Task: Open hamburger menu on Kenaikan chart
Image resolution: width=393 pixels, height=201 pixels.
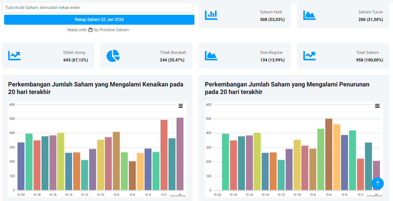Action: (x=180, y=106)
